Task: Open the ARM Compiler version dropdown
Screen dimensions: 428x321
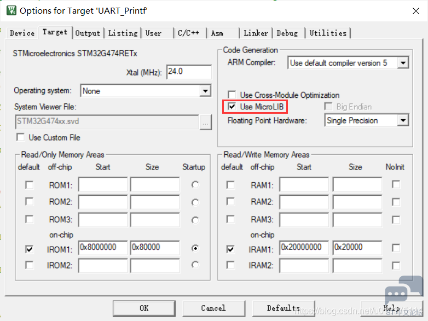Action: 348,63
